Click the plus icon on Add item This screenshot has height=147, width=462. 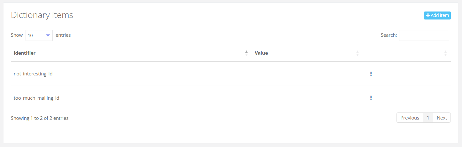[428, 15]
